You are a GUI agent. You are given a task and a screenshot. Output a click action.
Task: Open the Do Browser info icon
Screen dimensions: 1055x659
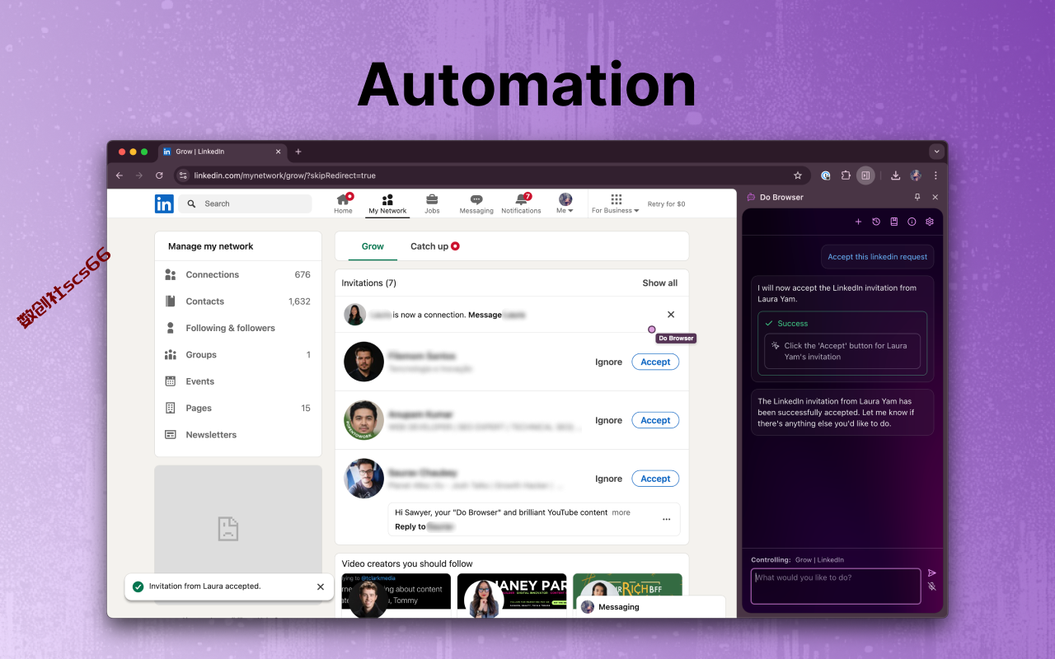coord(912,222)
